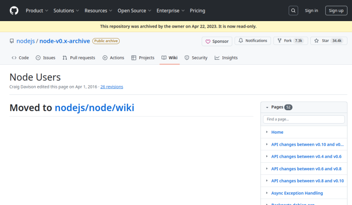
Task: Click the Public archive badge
Action: 106,41
